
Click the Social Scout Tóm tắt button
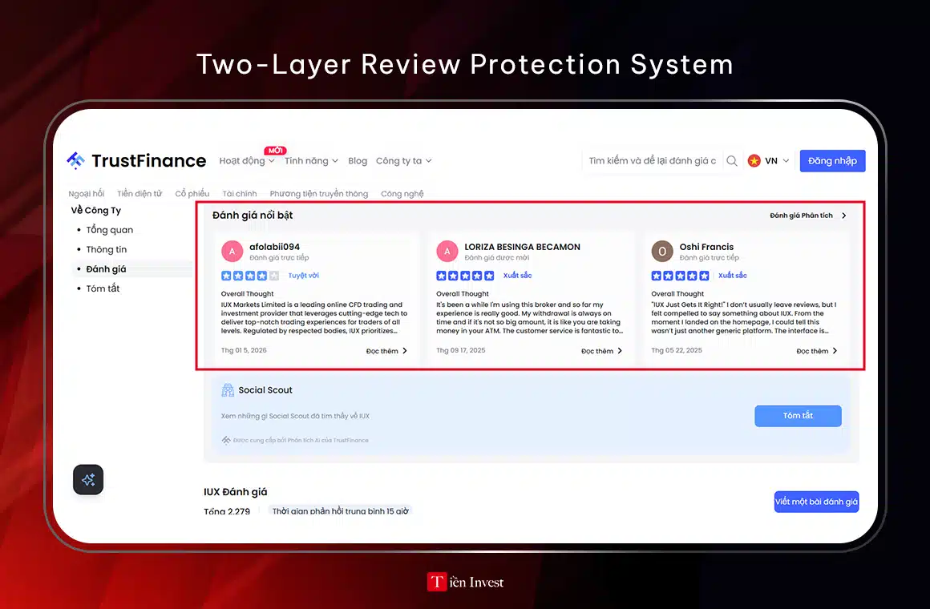coord(798,416)
